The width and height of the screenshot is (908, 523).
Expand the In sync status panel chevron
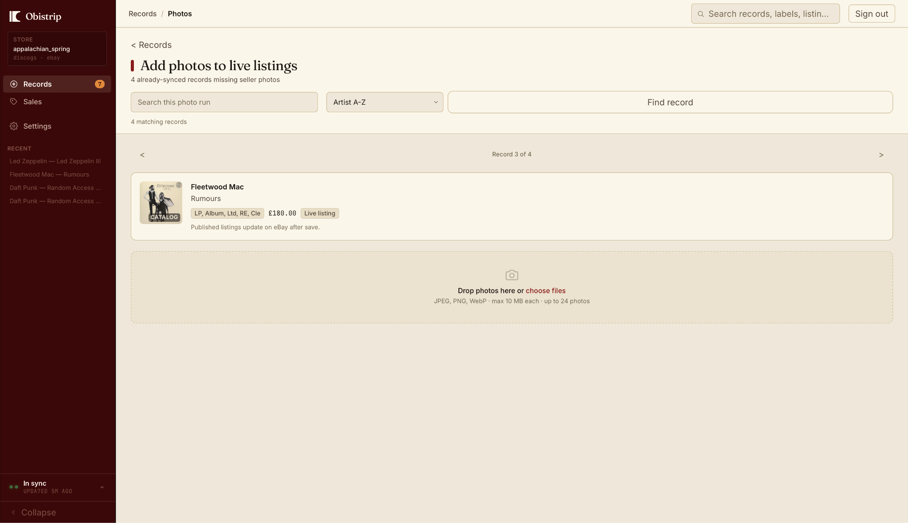coord(102,487)
